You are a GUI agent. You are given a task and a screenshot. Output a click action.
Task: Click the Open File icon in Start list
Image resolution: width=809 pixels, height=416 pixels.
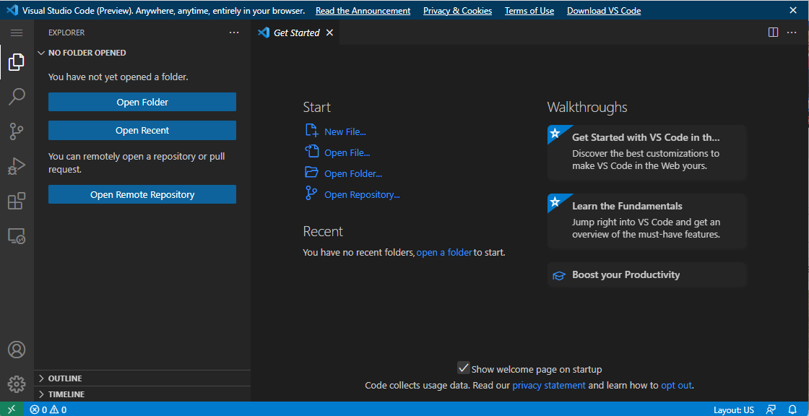(311, 151)
